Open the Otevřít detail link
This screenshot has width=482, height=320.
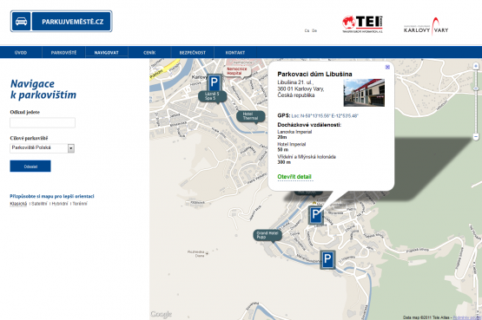coord(294,177)
